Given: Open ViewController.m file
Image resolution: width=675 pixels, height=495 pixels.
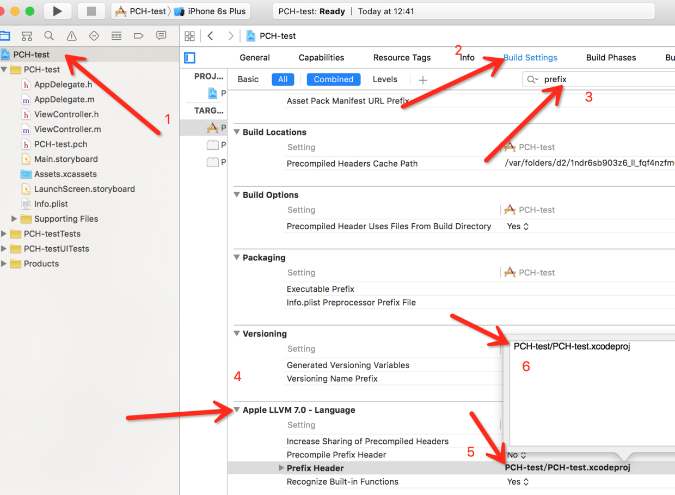Looking at the screenshot, I should pos(67,130).
